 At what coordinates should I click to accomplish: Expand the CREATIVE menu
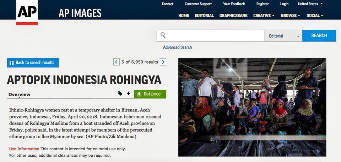[x=264, y=16]
